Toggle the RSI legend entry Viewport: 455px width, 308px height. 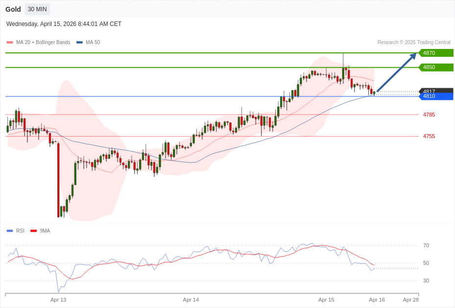point(20,231)
